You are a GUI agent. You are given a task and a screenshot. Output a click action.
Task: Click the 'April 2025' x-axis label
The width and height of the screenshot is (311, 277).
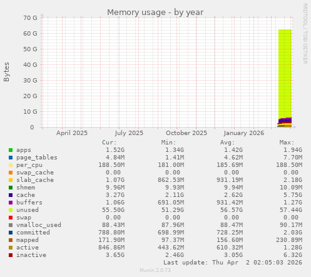72,133
